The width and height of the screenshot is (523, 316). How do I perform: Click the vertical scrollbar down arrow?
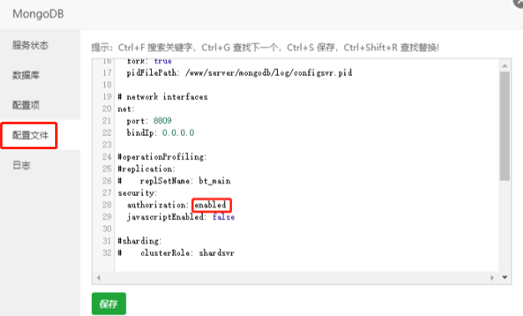[x=505, y=278]
